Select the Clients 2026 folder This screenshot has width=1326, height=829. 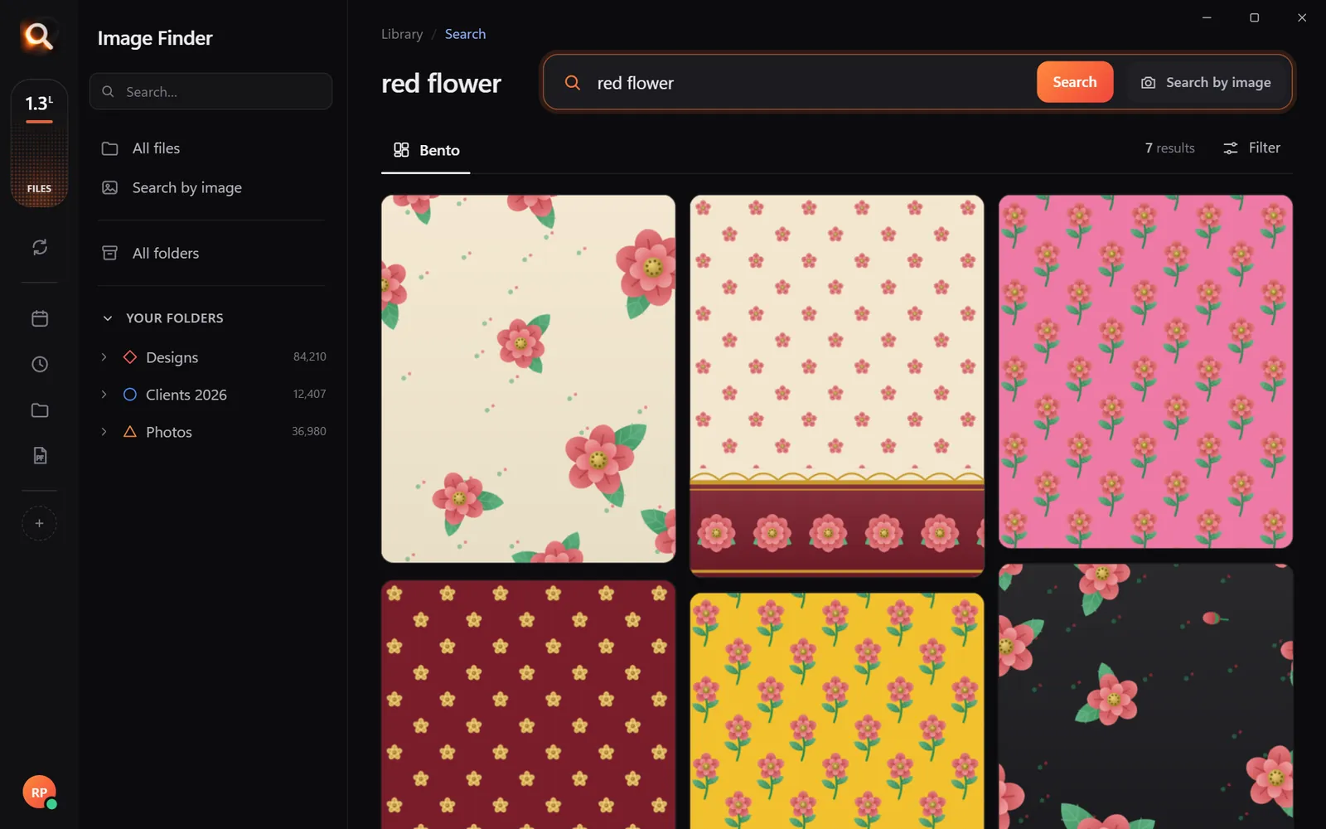[x=211, y=395]
